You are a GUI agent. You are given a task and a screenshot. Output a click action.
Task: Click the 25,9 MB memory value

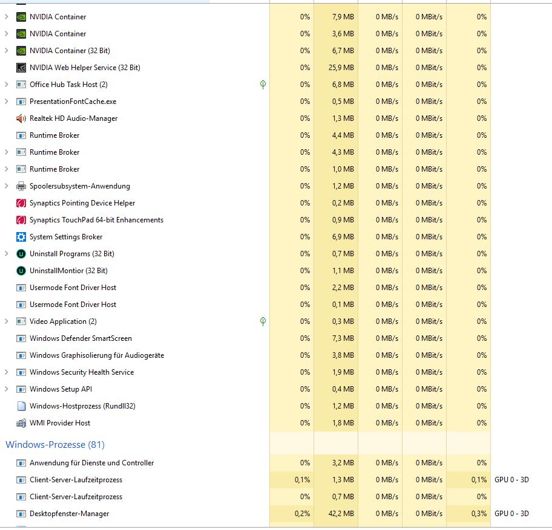(341, 68)
